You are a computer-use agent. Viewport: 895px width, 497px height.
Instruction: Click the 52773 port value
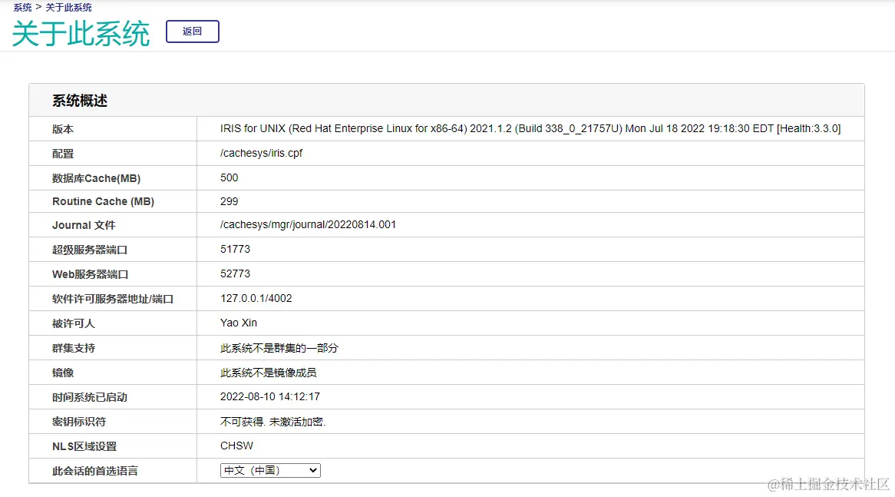[235, 273]
